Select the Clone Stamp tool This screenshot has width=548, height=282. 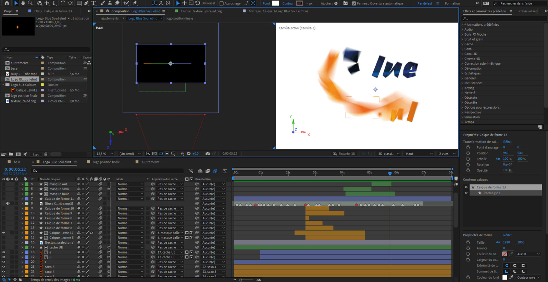(x=110, y=3)
